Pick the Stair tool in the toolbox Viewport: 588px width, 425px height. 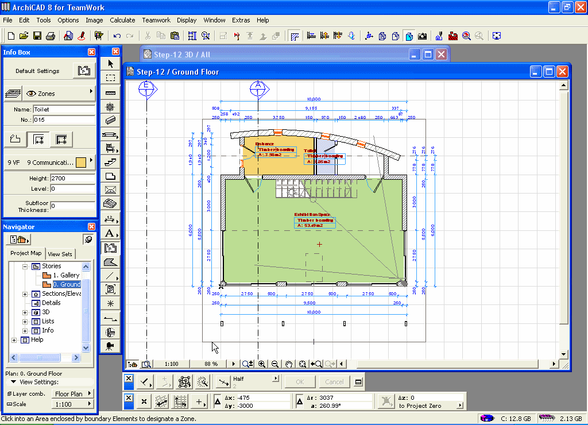tap(110, 163)
